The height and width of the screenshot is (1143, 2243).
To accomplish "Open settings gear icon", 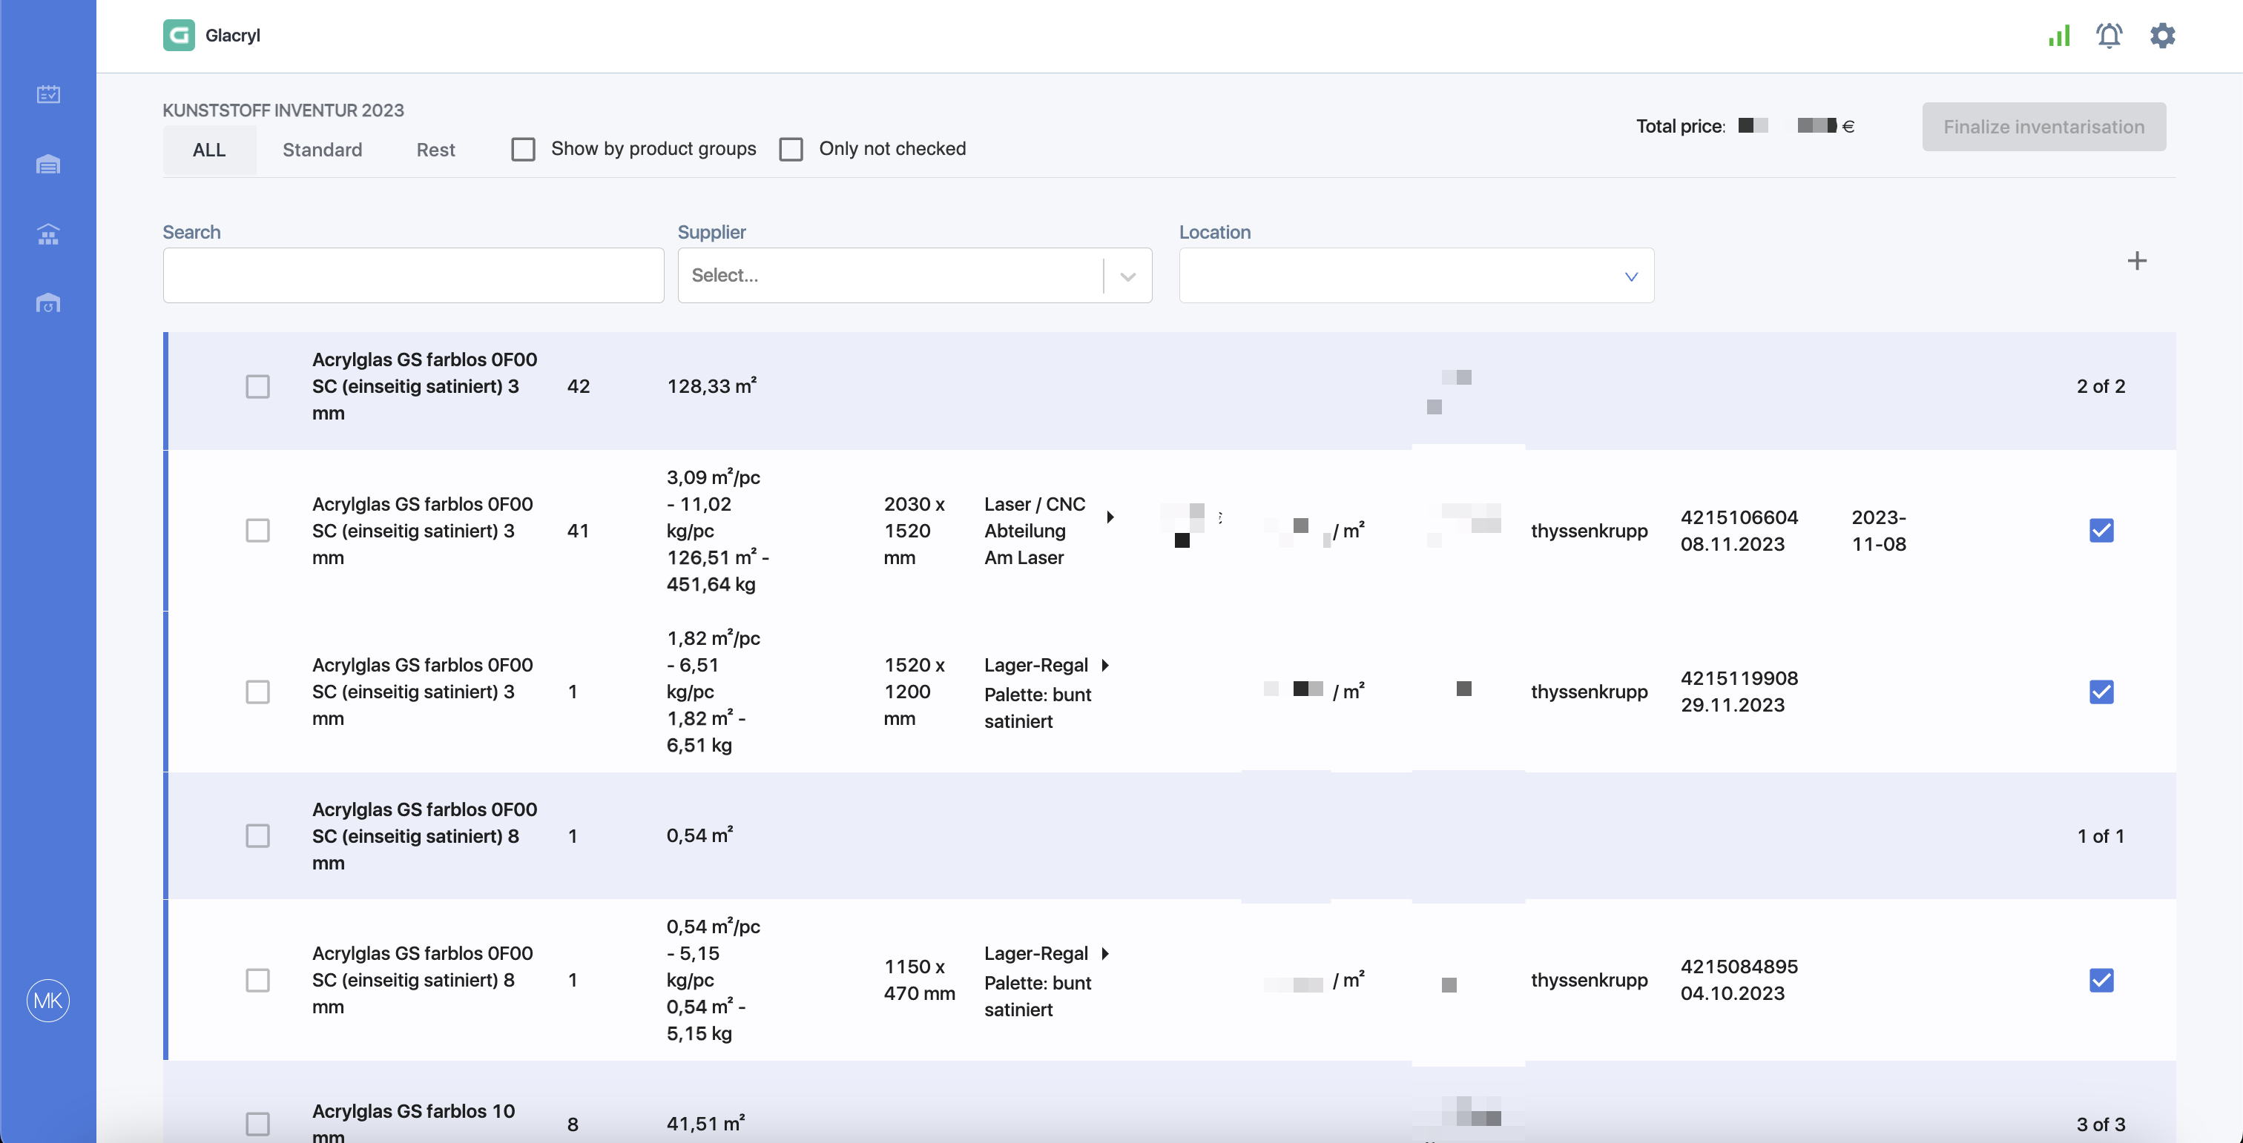I will click(2162, 36).
